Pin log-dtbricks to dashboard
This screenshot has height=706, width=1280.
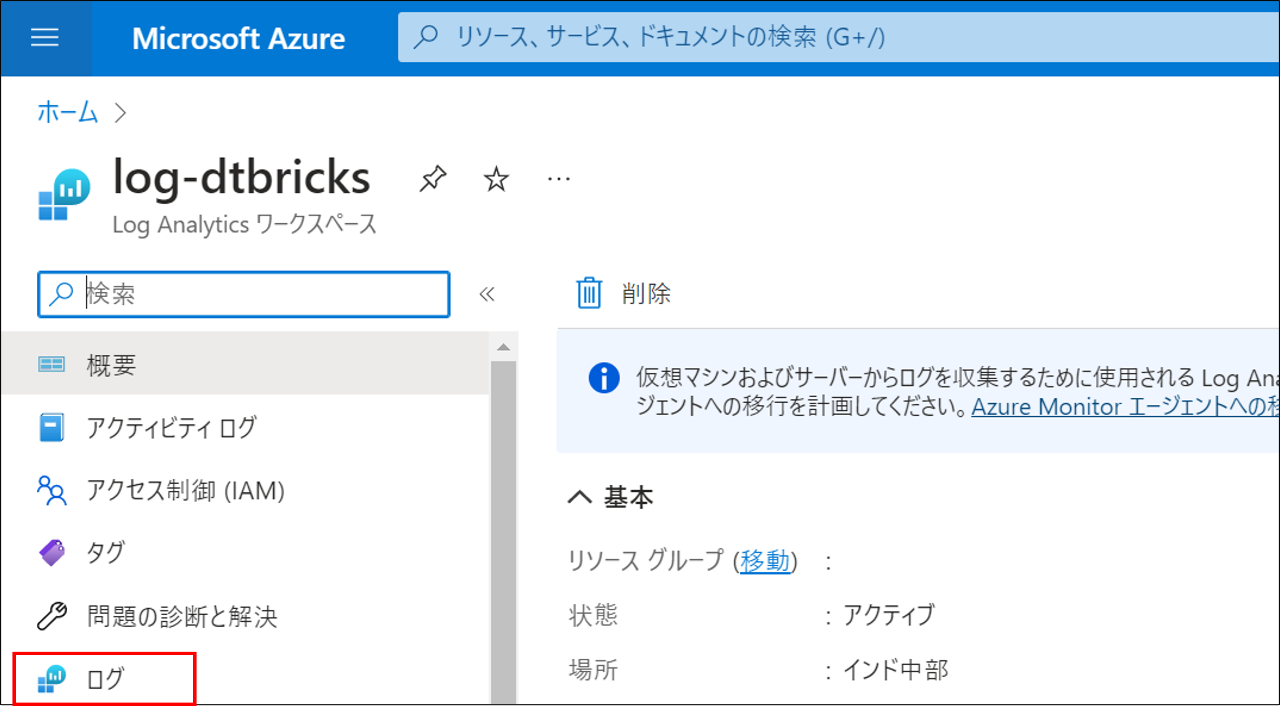433,179
